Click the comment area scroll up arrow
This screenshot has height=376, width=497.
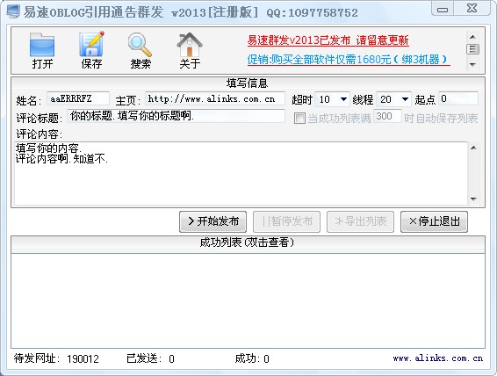(x=473, y=148)
